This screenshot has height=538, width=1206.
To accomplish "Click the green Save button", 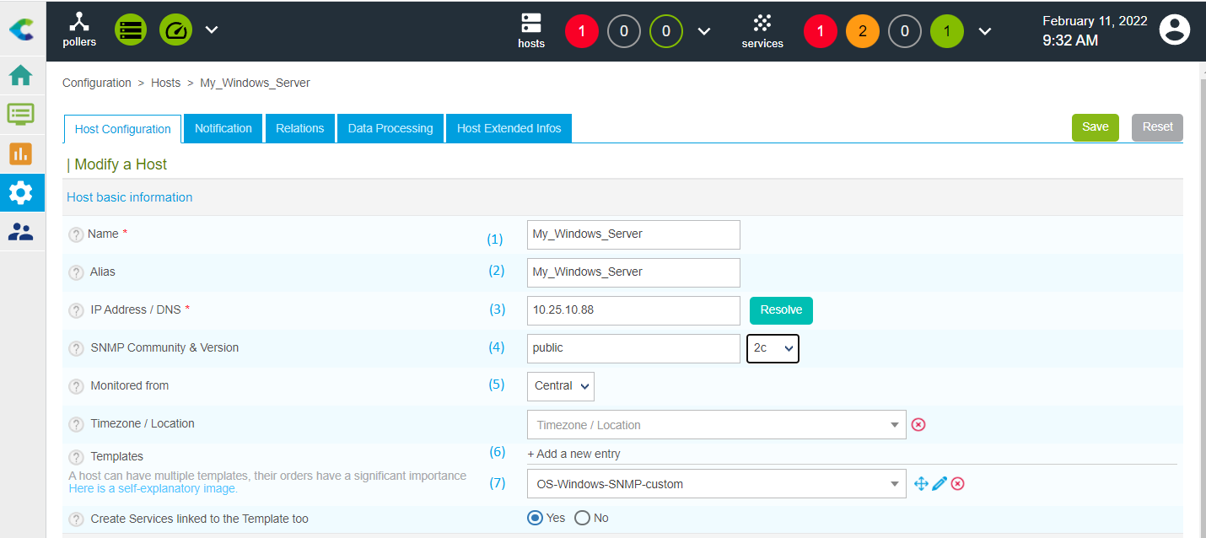I will (x=1095, y=127).
